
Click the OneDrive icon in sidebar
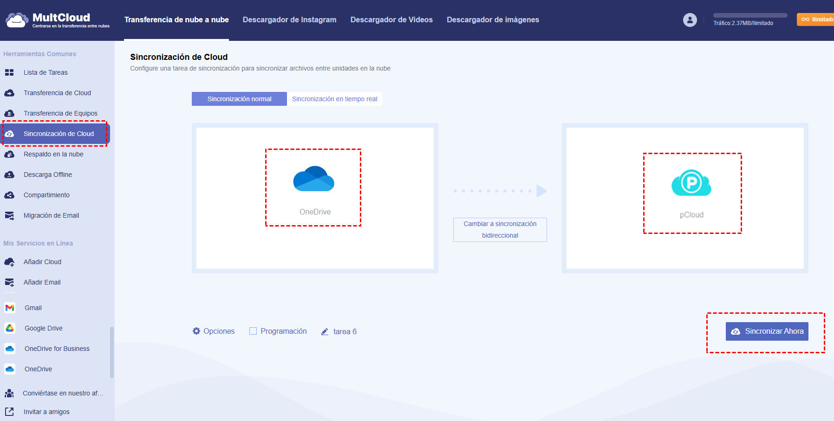(10, 369)
